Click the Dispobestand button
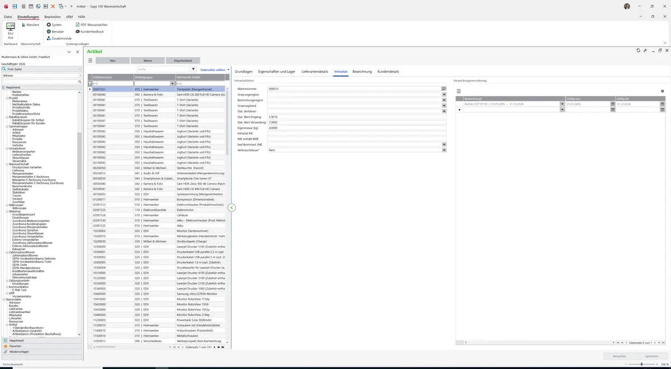 click(183, 60)
